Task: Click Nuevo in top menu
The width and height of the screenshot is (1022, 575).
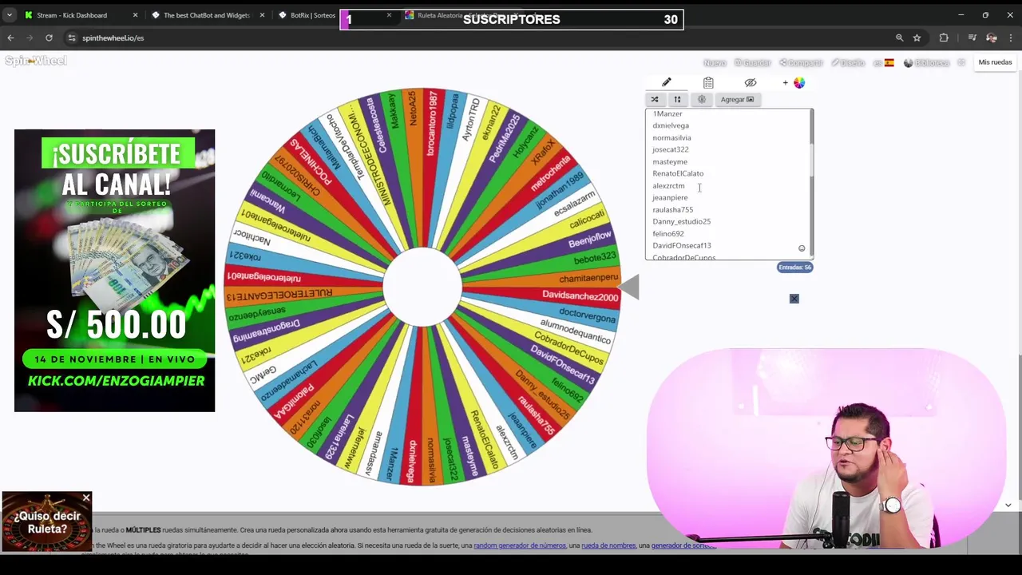Action: 715,62
